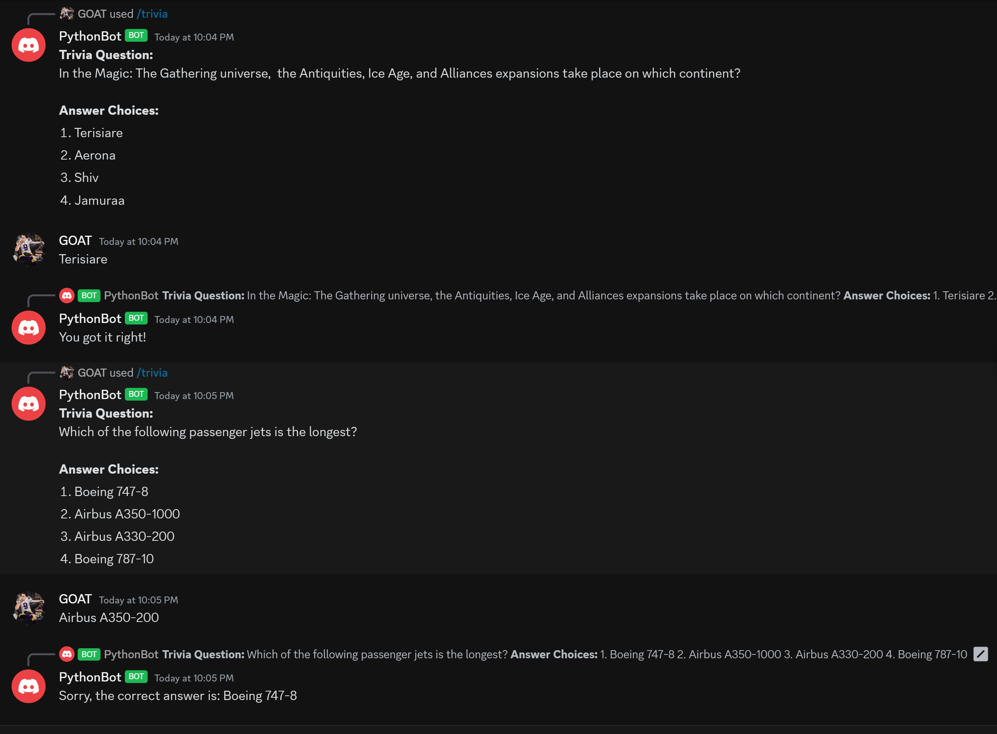Viewport: 997px width, 734px height.
Task: Click the BOT badge inside the first reply preview
Action: [89, 295]
